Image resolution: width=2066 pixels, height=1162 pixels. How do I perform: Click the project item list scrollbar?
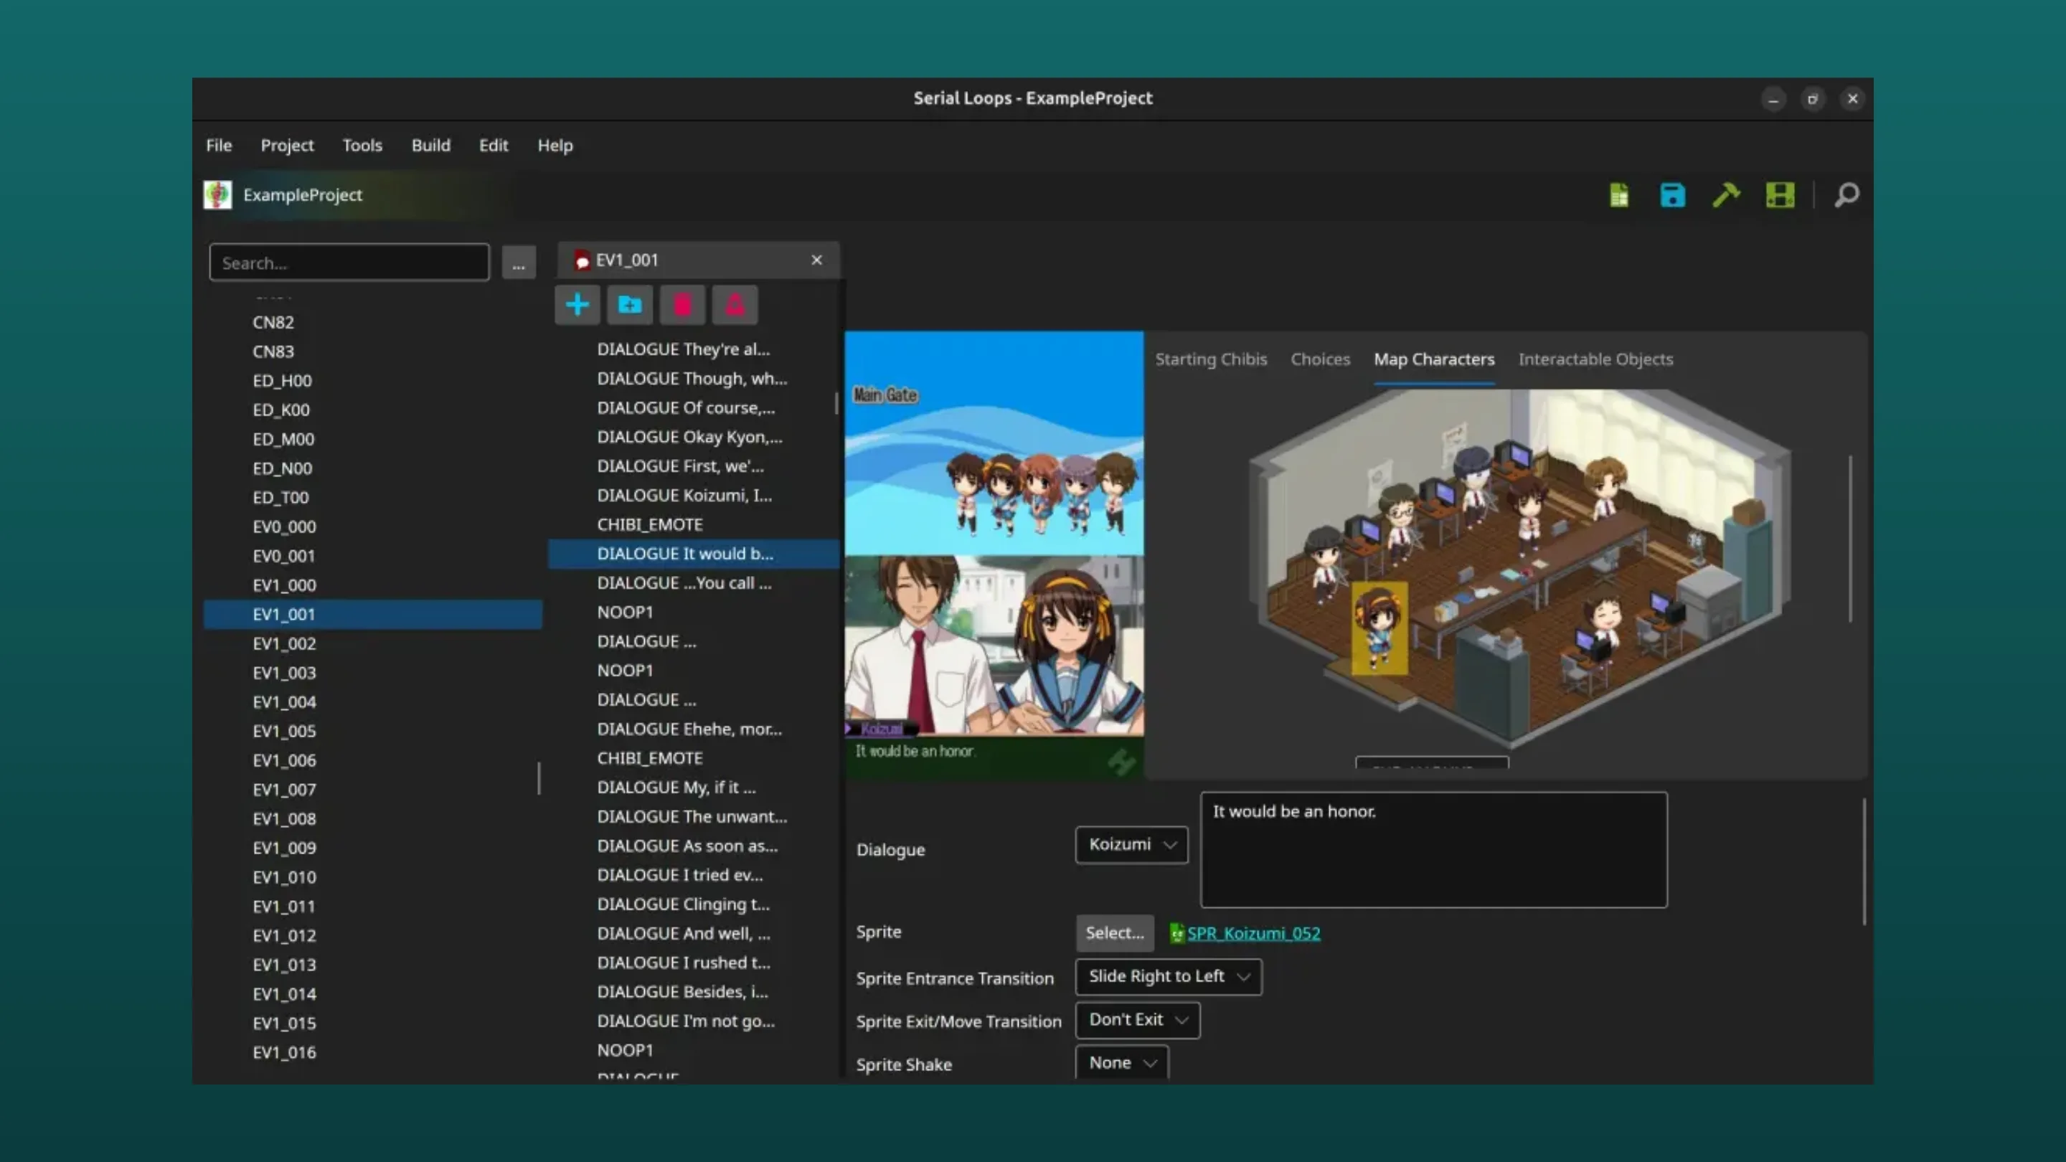coord(539,778)
